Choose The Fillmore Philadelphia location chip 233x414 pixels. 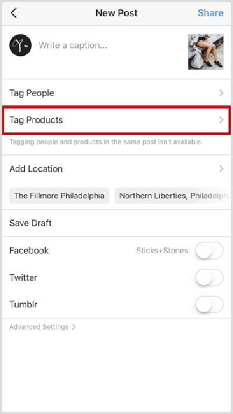tap(59, 196)
